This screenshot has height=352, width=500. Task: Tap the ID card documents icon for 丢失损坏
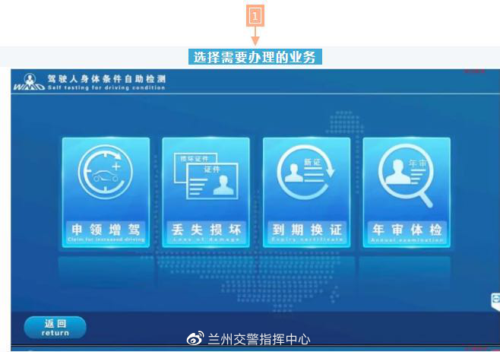pos(205,176)
